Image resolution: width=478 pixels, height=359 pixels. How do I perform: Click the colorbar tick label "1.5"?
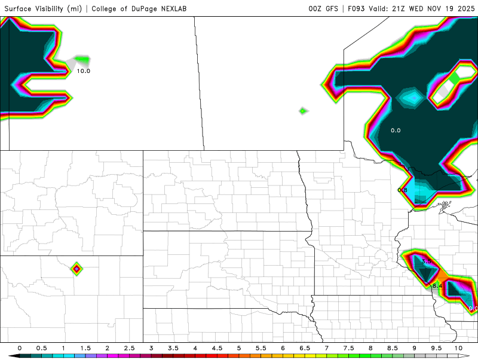[x=85, y=348]
